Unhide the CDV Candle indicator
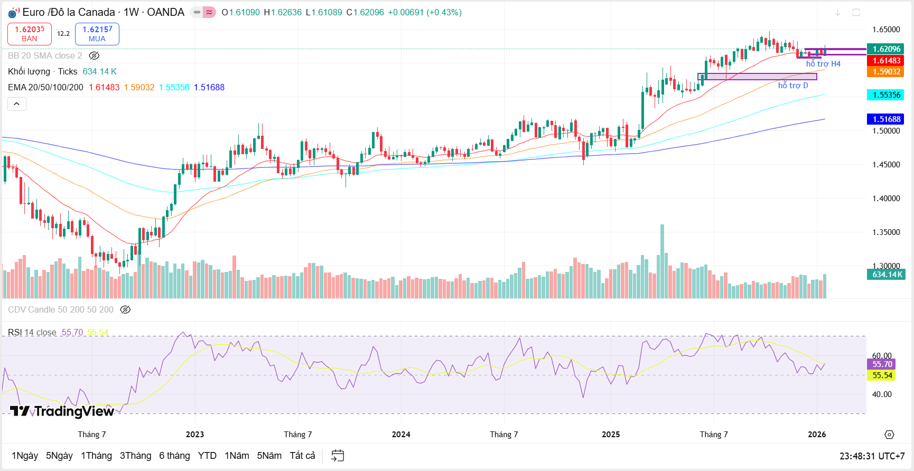 coord(125,309)
